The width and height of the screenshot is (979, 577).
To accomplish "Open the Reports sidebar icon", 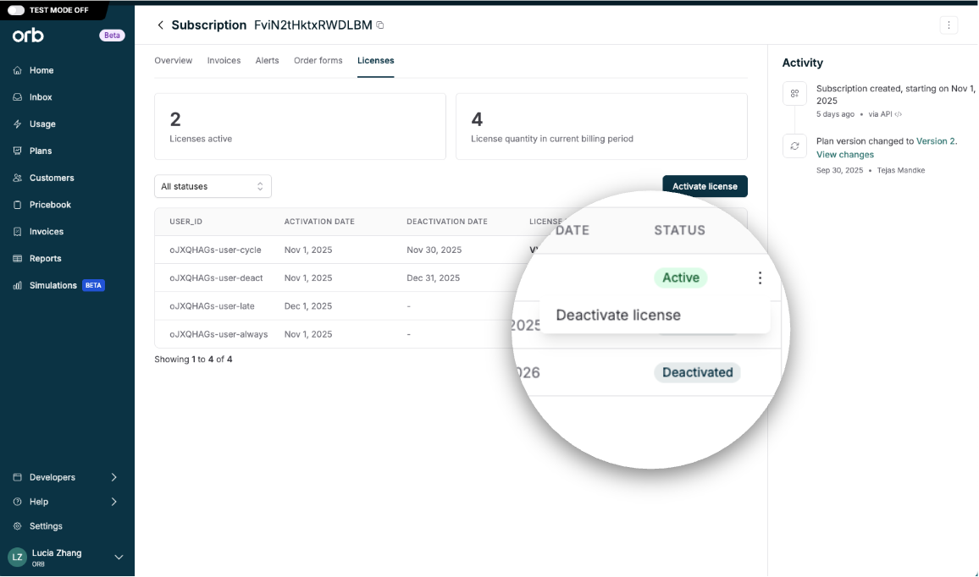I will (18, 258).
